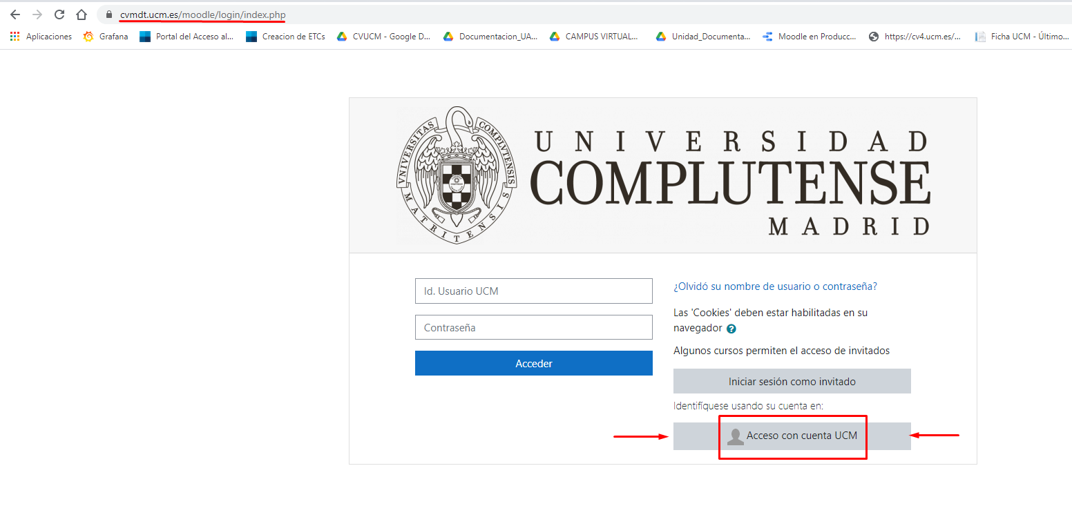Viewport: 1072px width, 506px height.
Task: Click the browser forward arrow
Action: [37, 14]
